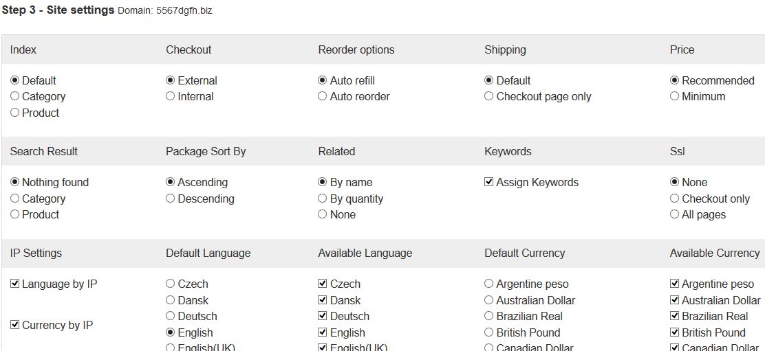Select Product option under Index

14,113
